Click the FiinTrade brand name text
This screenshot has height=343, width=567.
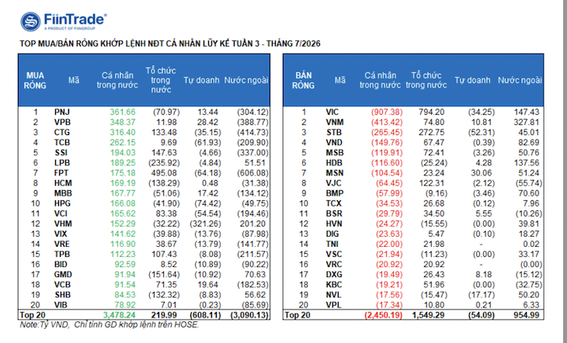75,19
